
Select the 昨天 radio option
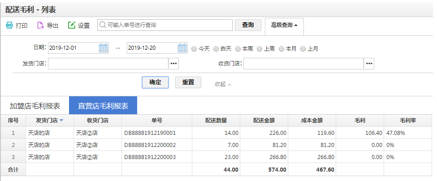(216, 49)
